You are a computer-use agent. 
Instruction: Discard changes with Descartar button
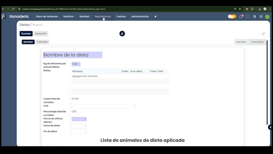[41, 33]
